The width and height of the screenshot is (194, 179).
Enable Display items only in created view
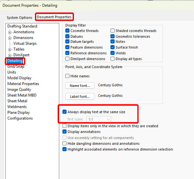pos(64,126)
